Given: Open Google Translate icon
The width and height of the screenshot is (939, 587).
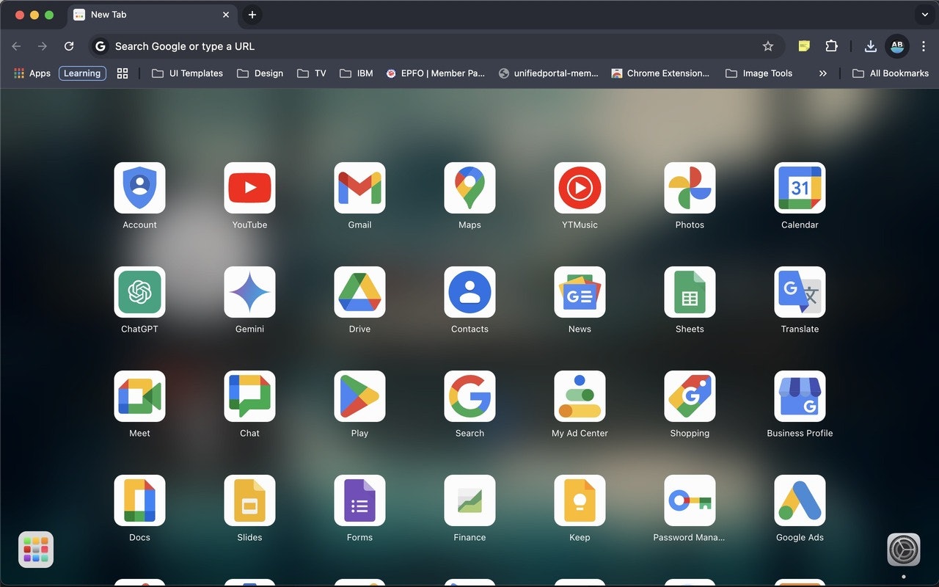Looking at the screenshot, I should coord(800,292).
